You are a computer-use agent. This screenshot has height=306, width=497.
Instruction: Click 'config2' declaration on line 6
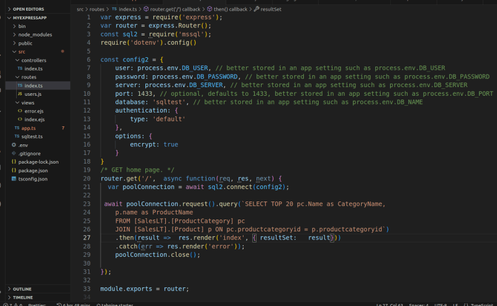click(135, 59)
